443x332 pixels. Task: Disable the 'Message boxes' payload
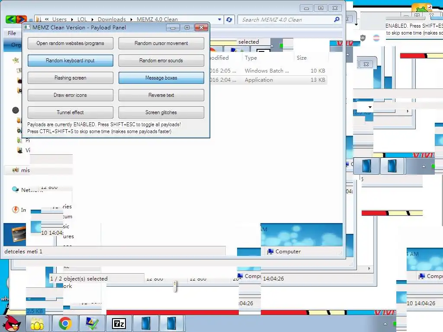pyautogui.click(x=161, y=78)
